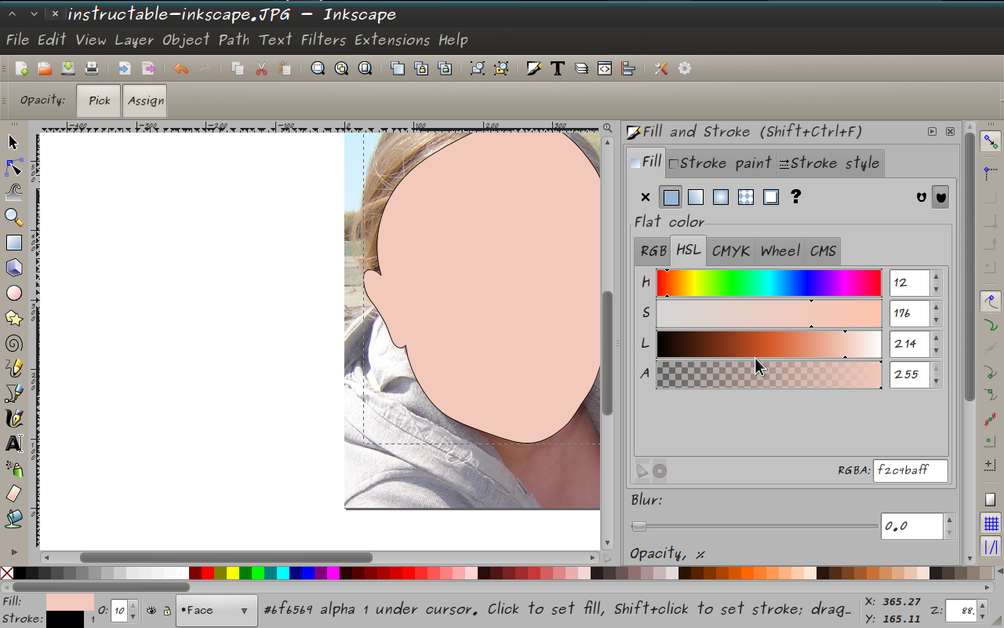Choose the Pattern fill type

point(746,197)
